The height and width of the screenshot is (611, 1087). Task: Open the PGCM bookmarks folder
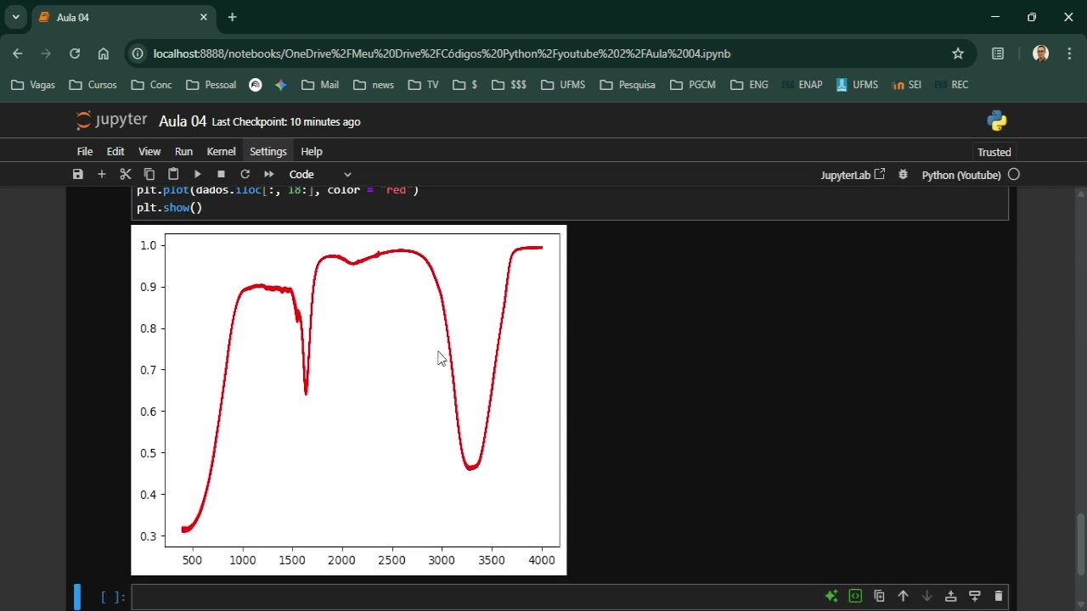693,85
